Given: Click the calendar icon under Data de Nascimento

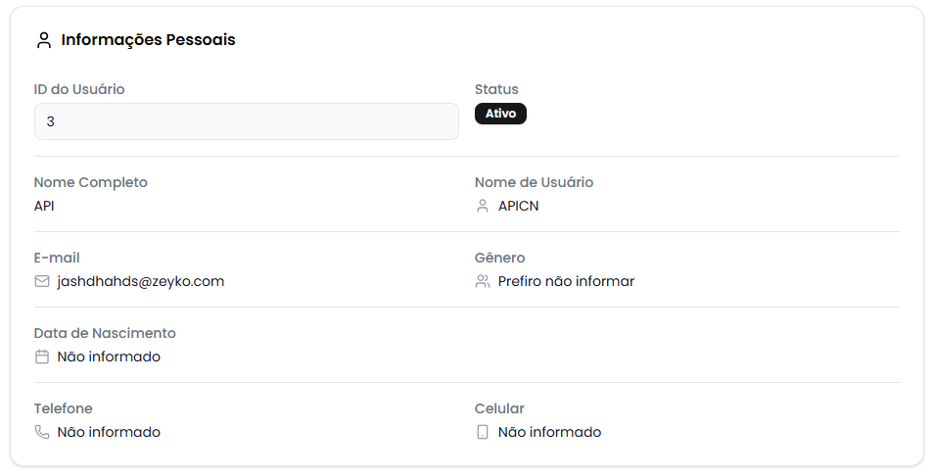Looking at the screenshot, I should (x=42, y=357).
